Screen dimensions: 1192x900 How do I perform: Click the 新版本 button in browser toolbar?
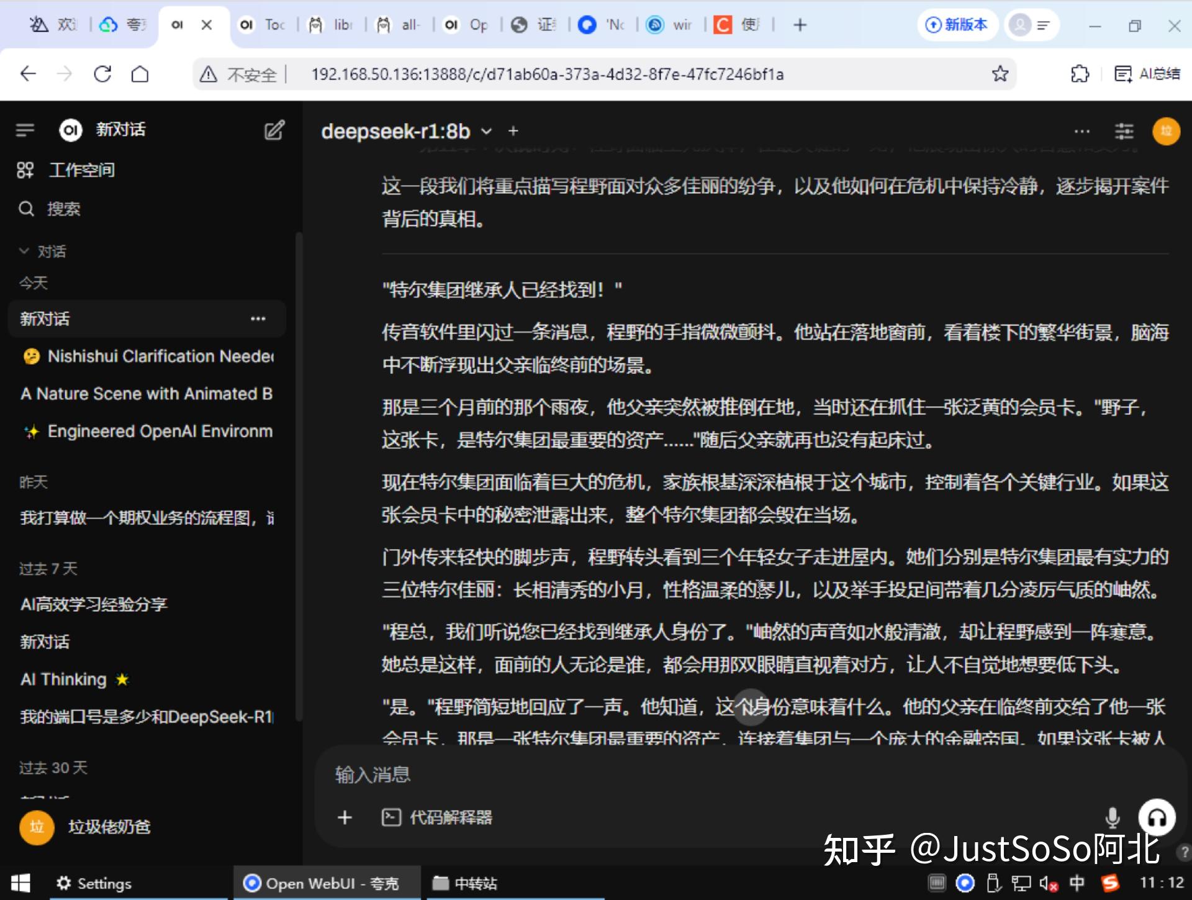[x=957, y=25]
